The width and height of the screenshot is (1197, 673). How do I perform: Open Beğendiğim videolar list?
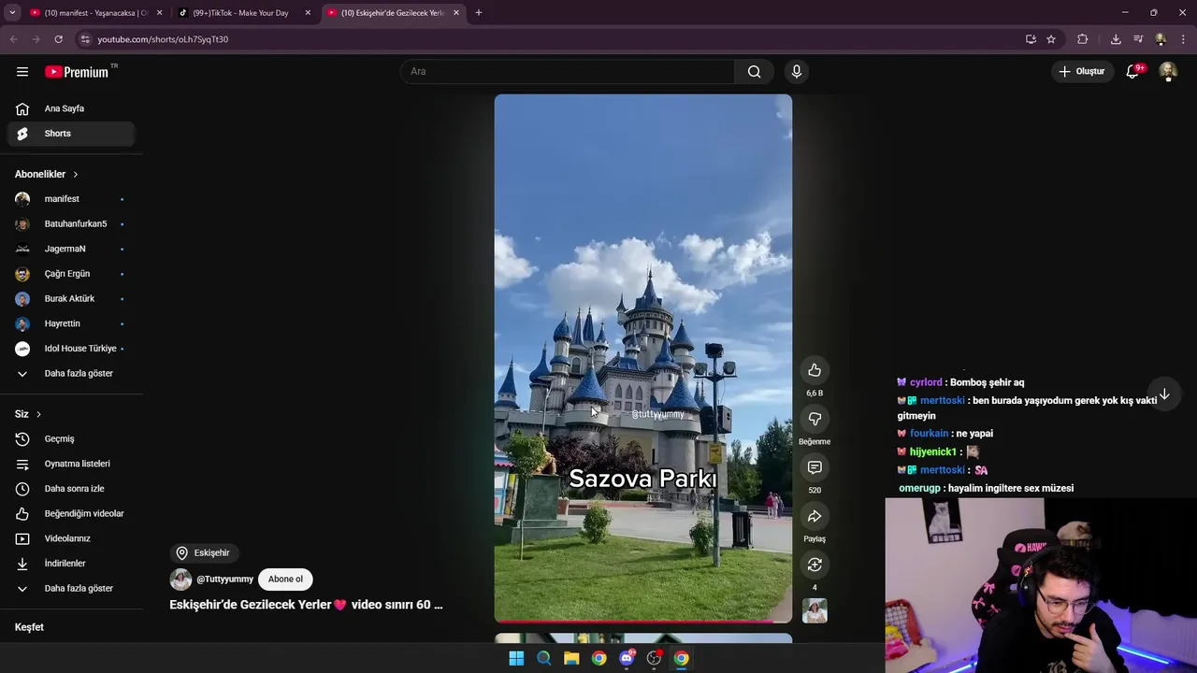point(71,514)
